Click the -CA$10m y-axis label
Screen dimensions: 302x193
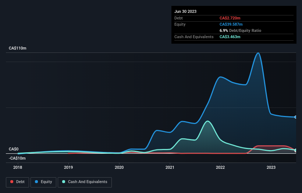point(17,158)
